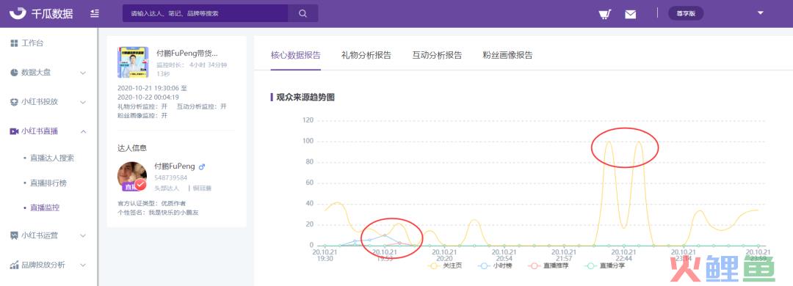This screenshot has height=286, width=793.
Task: Open the 付鹏FuPeng带货 live title
Action: [x=187, y=53]
